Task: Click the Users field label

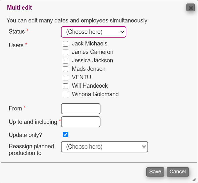Action: coord(16,45)
